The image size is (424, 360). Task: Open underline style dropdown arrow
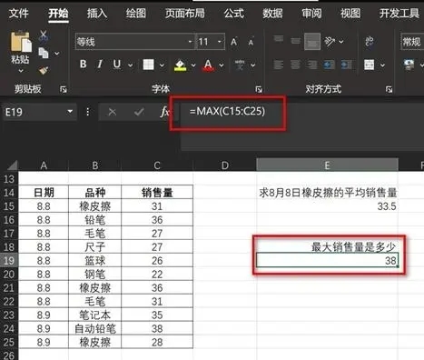click(131, 65)
